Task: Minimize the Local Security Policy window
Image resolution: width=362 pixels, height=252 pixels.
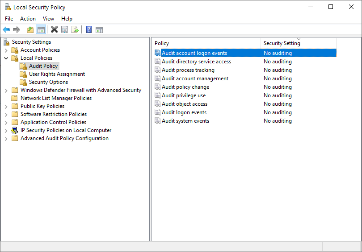Action: pos(311,7)
